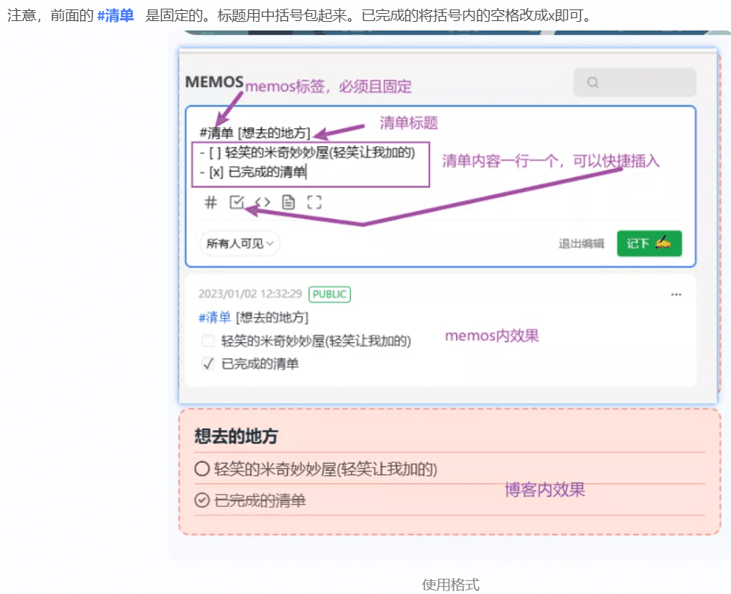Click the green PUBLIC badge
Screen dimensions: 731x594
click(x=329, y=294)
